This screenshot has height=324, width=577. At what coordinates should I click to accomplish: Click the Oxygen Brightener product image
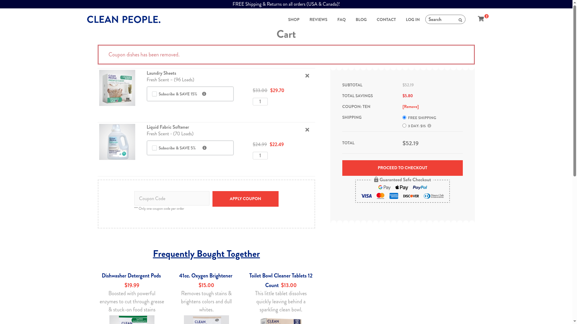(206, 320)
